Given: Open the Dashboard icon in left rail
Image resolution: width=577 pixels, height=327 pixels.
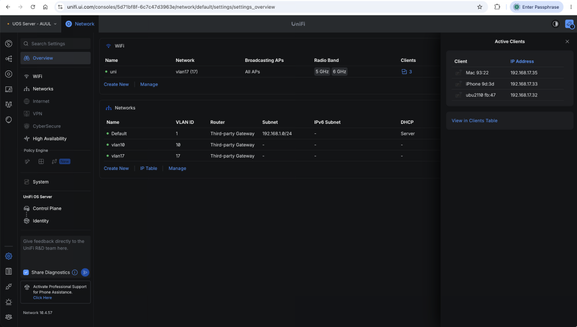Looking at the screenshot, I should [x=9, y=44].
